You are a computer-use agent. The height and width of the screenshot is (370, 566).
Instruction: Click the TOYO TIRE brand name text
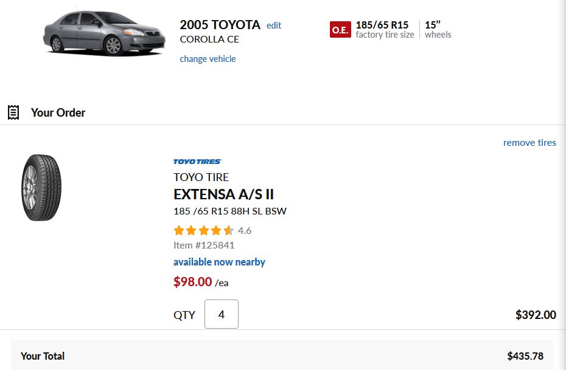[201, 177]
